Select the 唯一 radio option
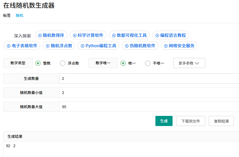Screen dimensions: 239x157 point(123,63)
